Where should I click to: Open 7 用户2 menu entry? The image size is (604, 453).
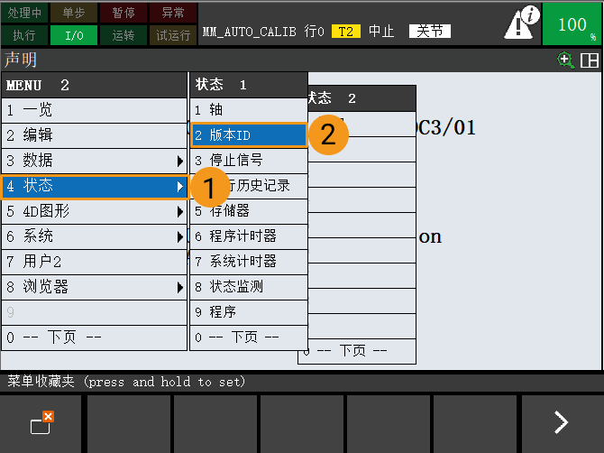click(94, 262)
